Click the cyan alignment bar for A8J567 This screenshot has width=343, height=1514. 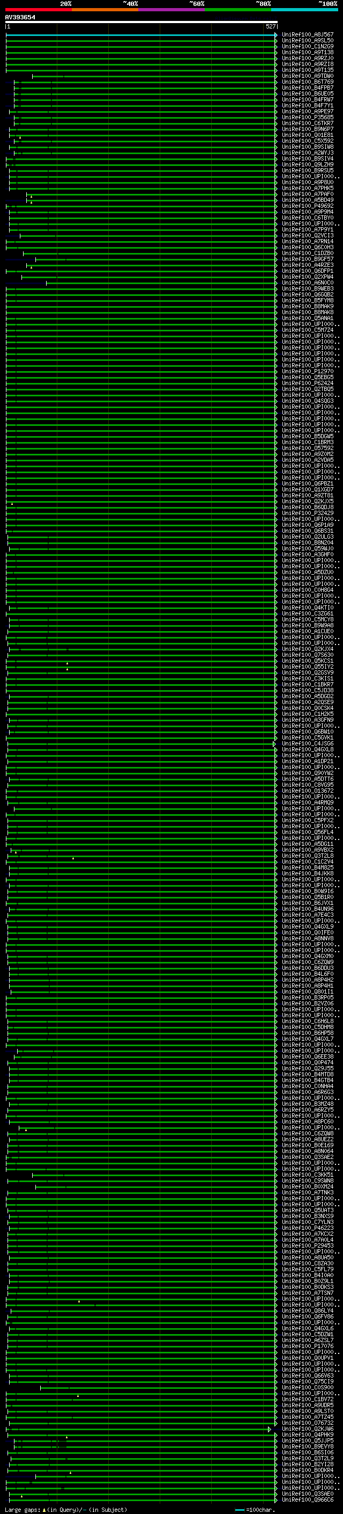click(x=141, y=35)
